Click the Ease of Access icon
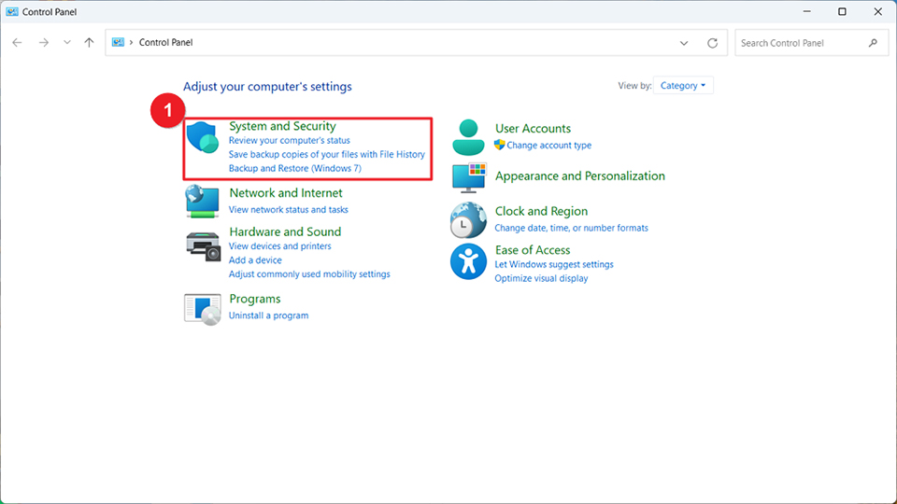This screenshot has width=897, height=504. pyautogui.click(x=468, y=262)
